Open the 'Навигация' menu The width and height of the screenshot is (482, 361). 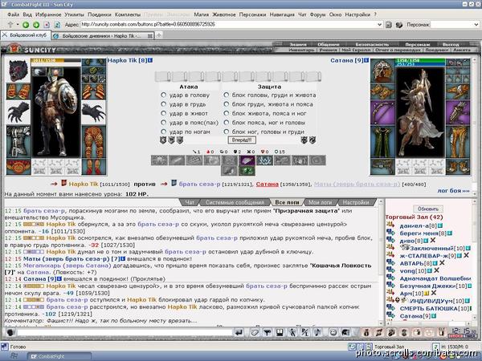[x=282, y=14]
